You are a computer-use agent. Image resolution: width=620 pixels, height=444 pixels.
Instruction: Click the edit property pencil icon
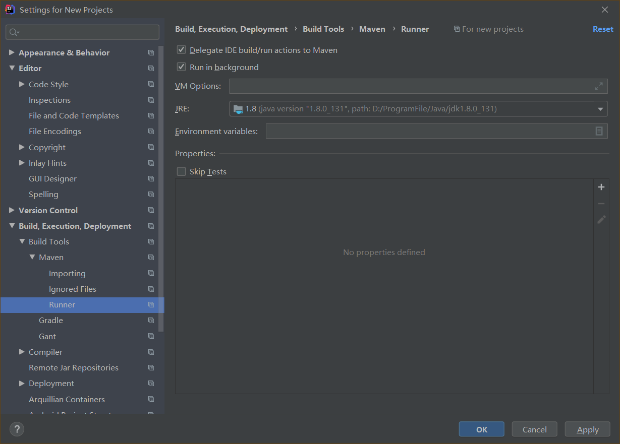click(x=601, y=220)
